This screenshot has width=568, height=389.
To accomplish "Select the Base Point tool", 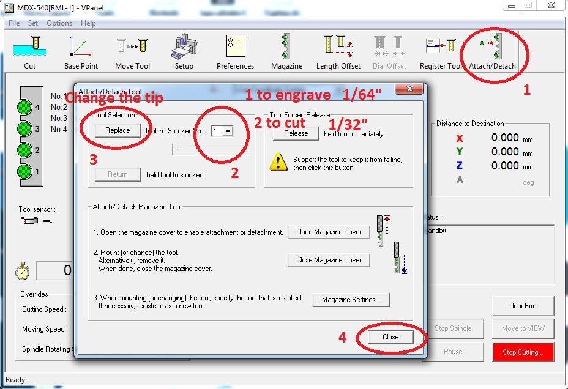I will [x=81, y=52].
